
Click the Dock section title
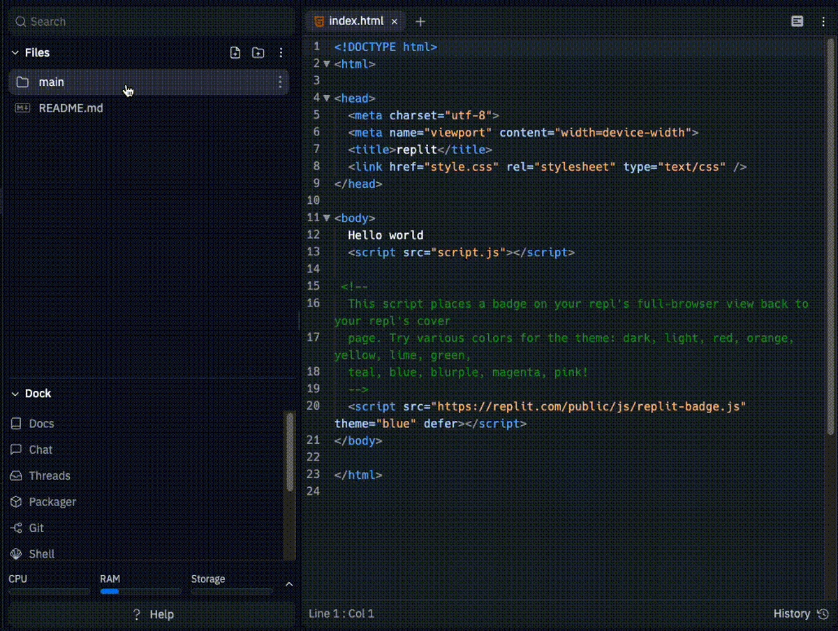tap(38, 394)
